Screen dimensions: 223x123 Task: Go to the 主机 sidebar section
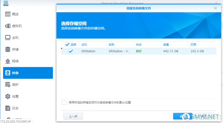pos(28,38)
